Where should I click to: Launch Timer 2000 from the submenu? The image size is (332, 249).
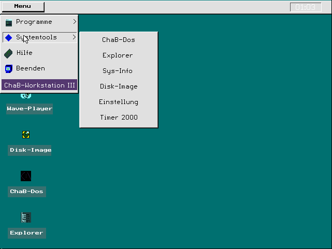pyautogui.click(x=119, y=118)
